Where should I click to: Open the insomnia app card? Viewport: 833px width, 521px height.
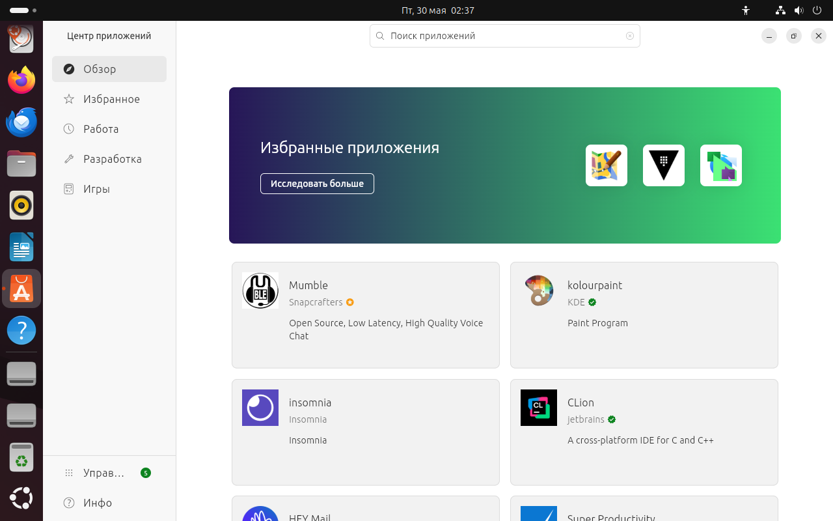click(366, 432)
